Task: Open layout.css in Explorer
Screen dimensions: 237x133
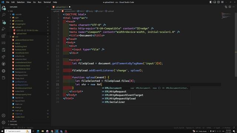Action: [29, 98]
